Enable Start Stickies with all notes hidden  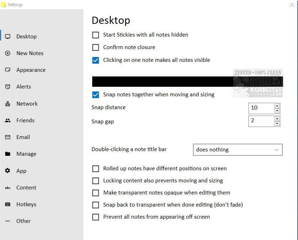pos(95,35)
